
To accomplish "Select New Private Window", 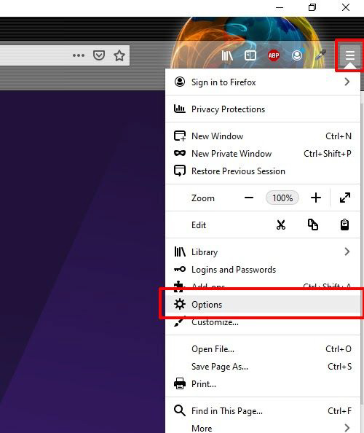I will tap(263, 153).
